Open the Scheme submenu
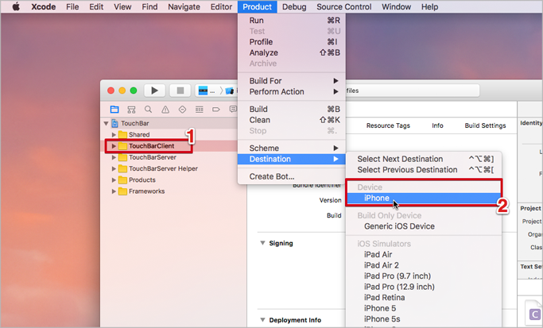The image size is (543, 328). [x=292, y=148]
